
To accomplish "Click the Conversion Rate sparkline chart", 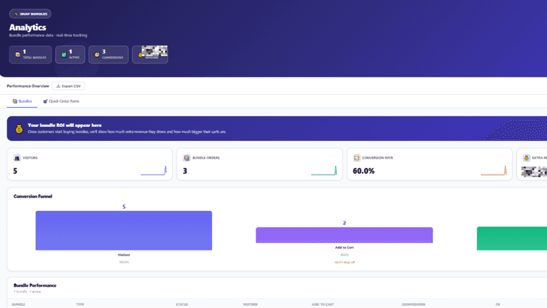I will (x=493, y=171).
